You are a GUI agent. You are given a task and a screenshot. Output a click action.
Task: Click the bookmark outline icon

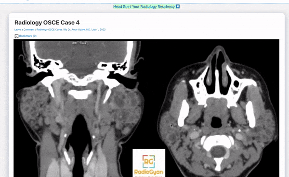(16, 36)
